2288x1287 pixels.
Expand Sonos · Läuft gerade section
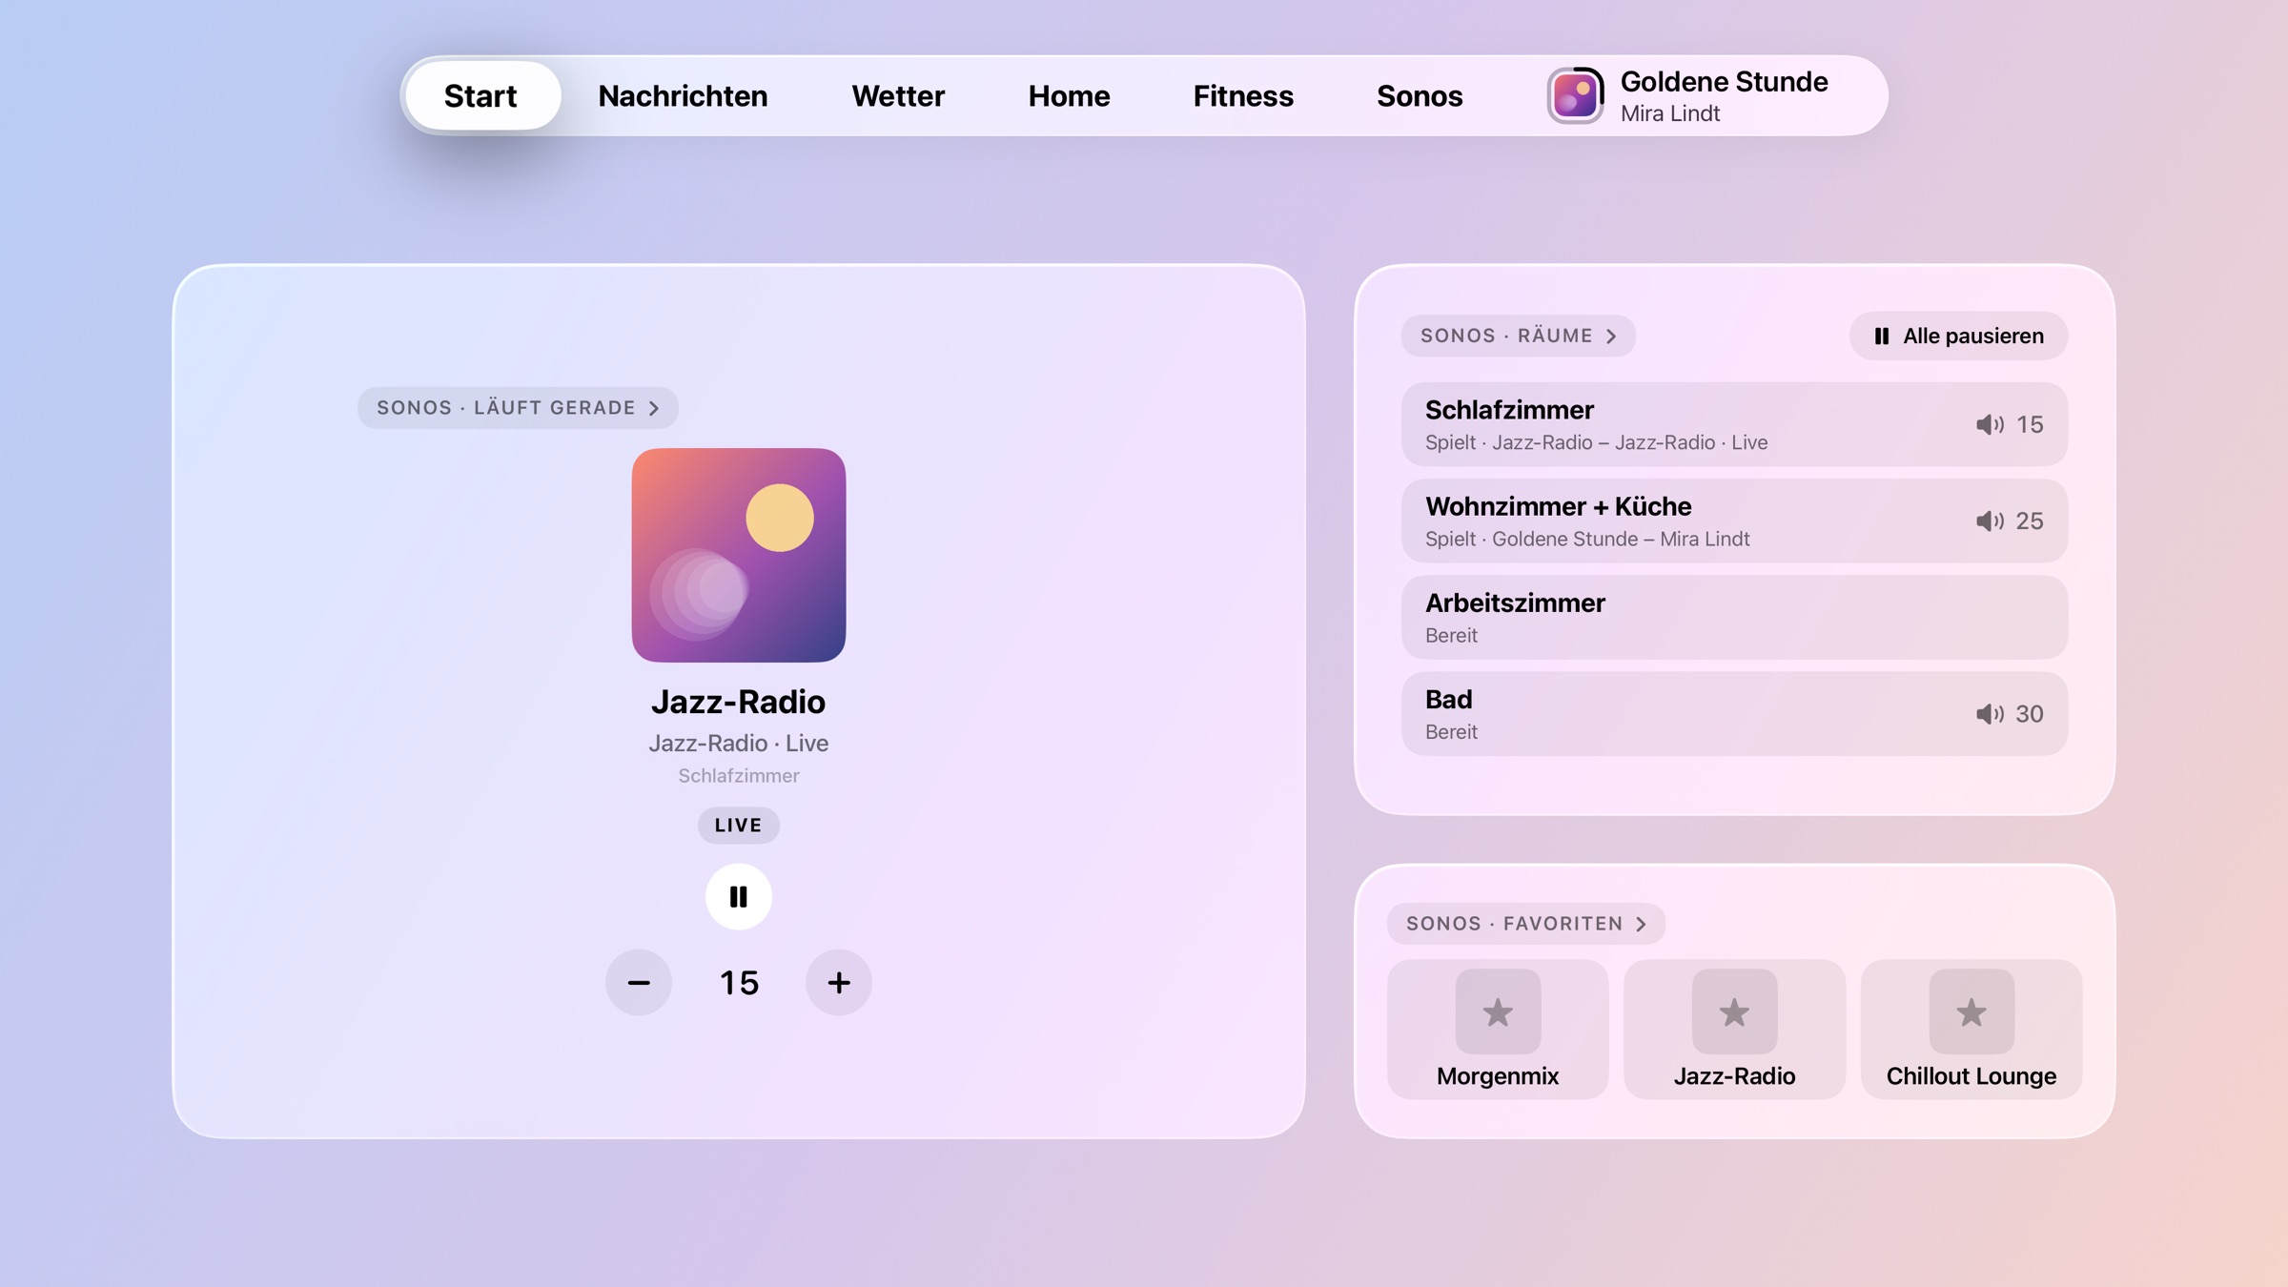[x=518, y=408]
